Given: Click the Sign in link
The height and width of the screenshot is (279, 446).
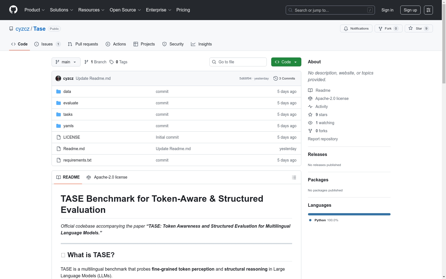Looking at the screenshot, I should click(387, 10).
